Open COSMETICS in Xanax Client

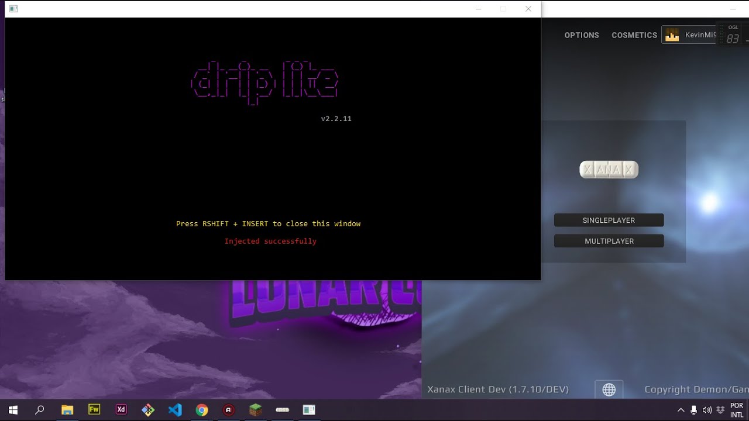click(x=634, y=35)
